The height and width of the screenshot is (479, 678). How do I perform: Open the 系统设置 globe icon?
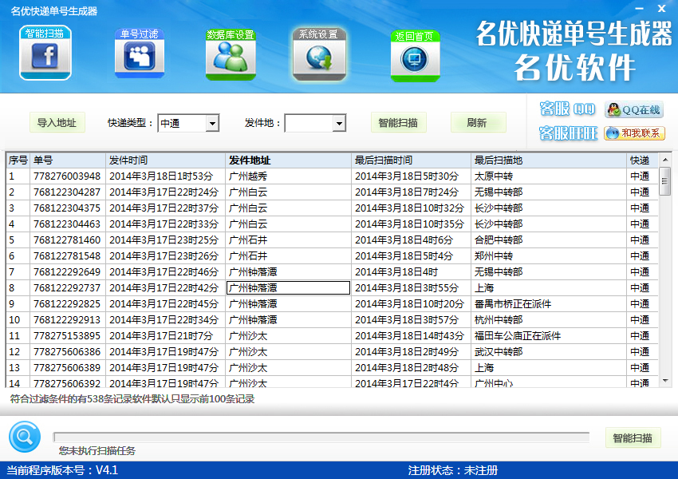point(319,54)
